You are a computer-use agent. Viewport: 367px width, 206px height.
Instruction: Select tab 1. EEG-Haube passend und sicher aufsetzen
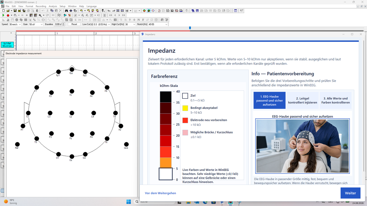point(270,100)
